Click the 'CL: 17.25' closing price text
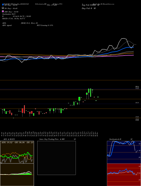 [x=52, y=5]
